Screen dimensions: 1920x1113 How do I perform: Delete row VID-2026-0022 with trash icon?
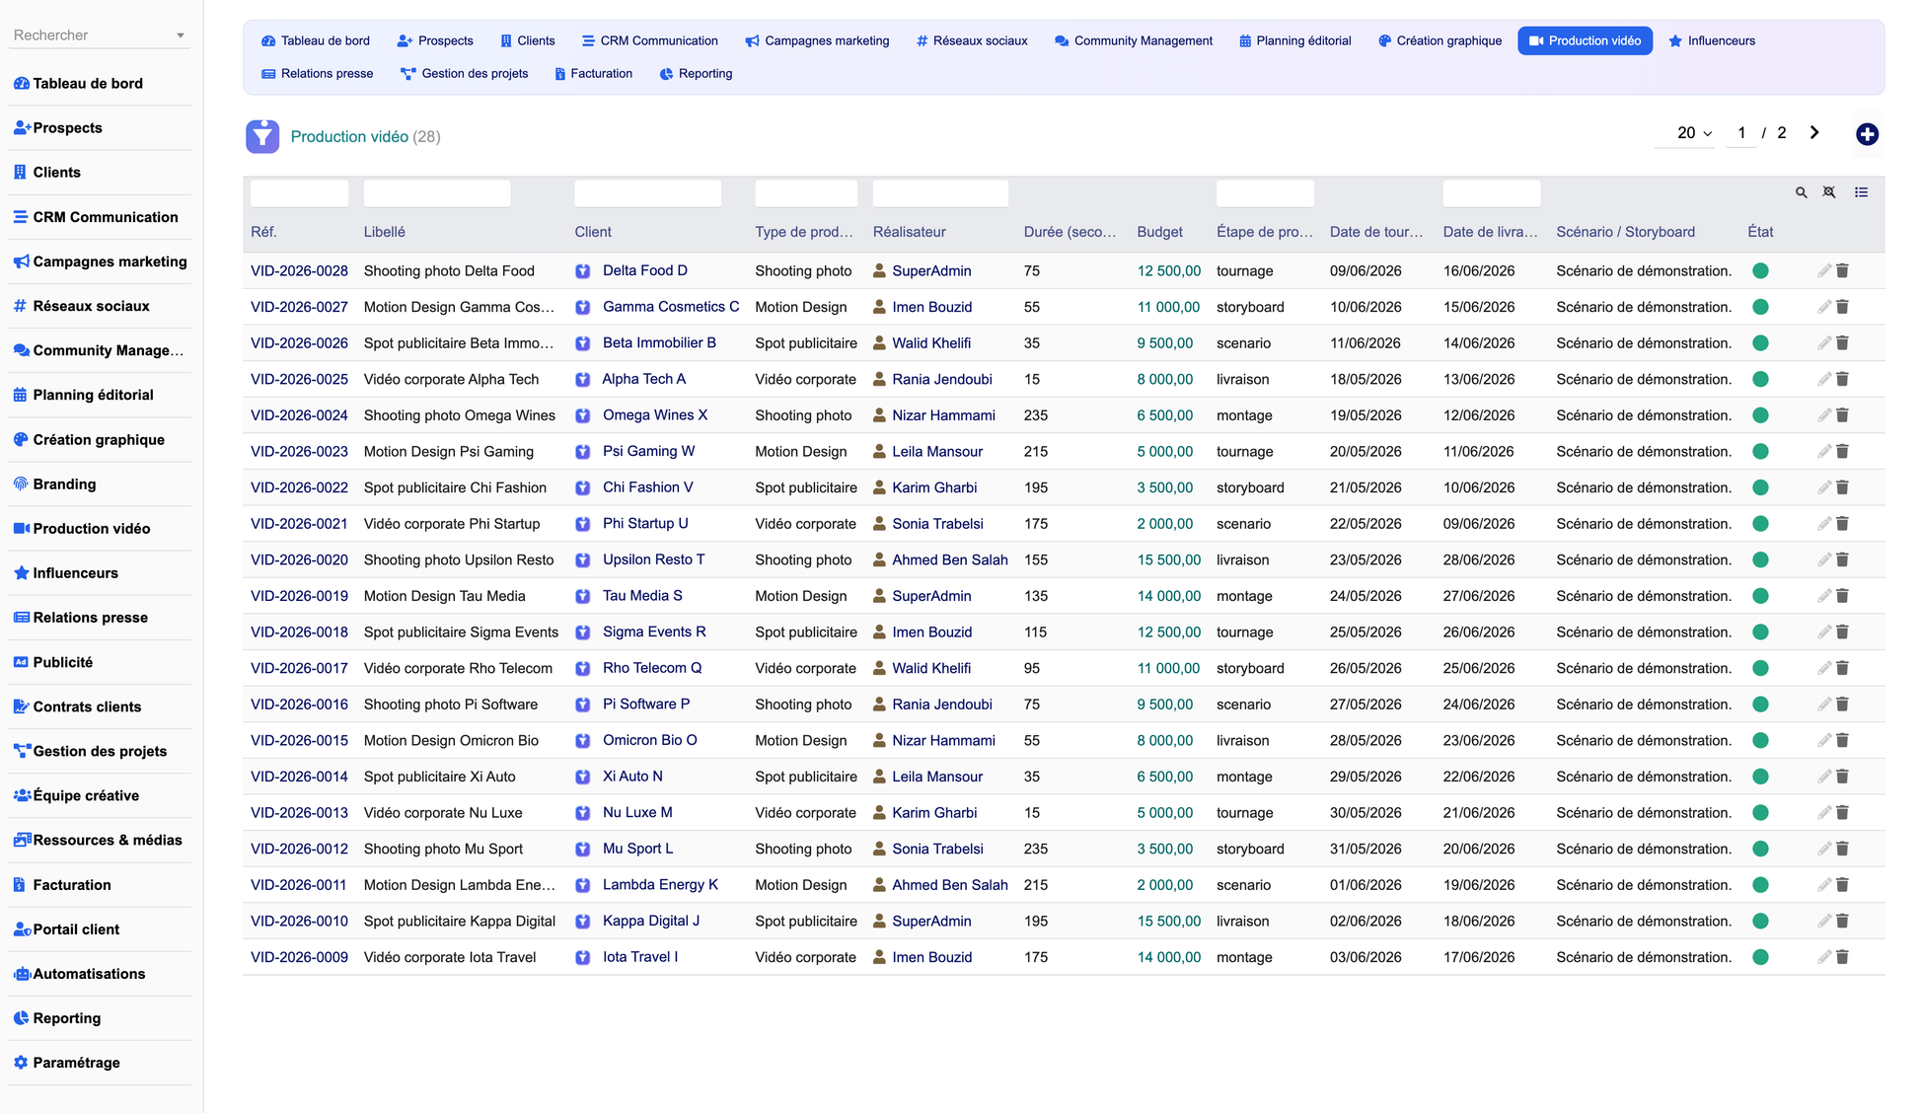[x=1842, y=487]
